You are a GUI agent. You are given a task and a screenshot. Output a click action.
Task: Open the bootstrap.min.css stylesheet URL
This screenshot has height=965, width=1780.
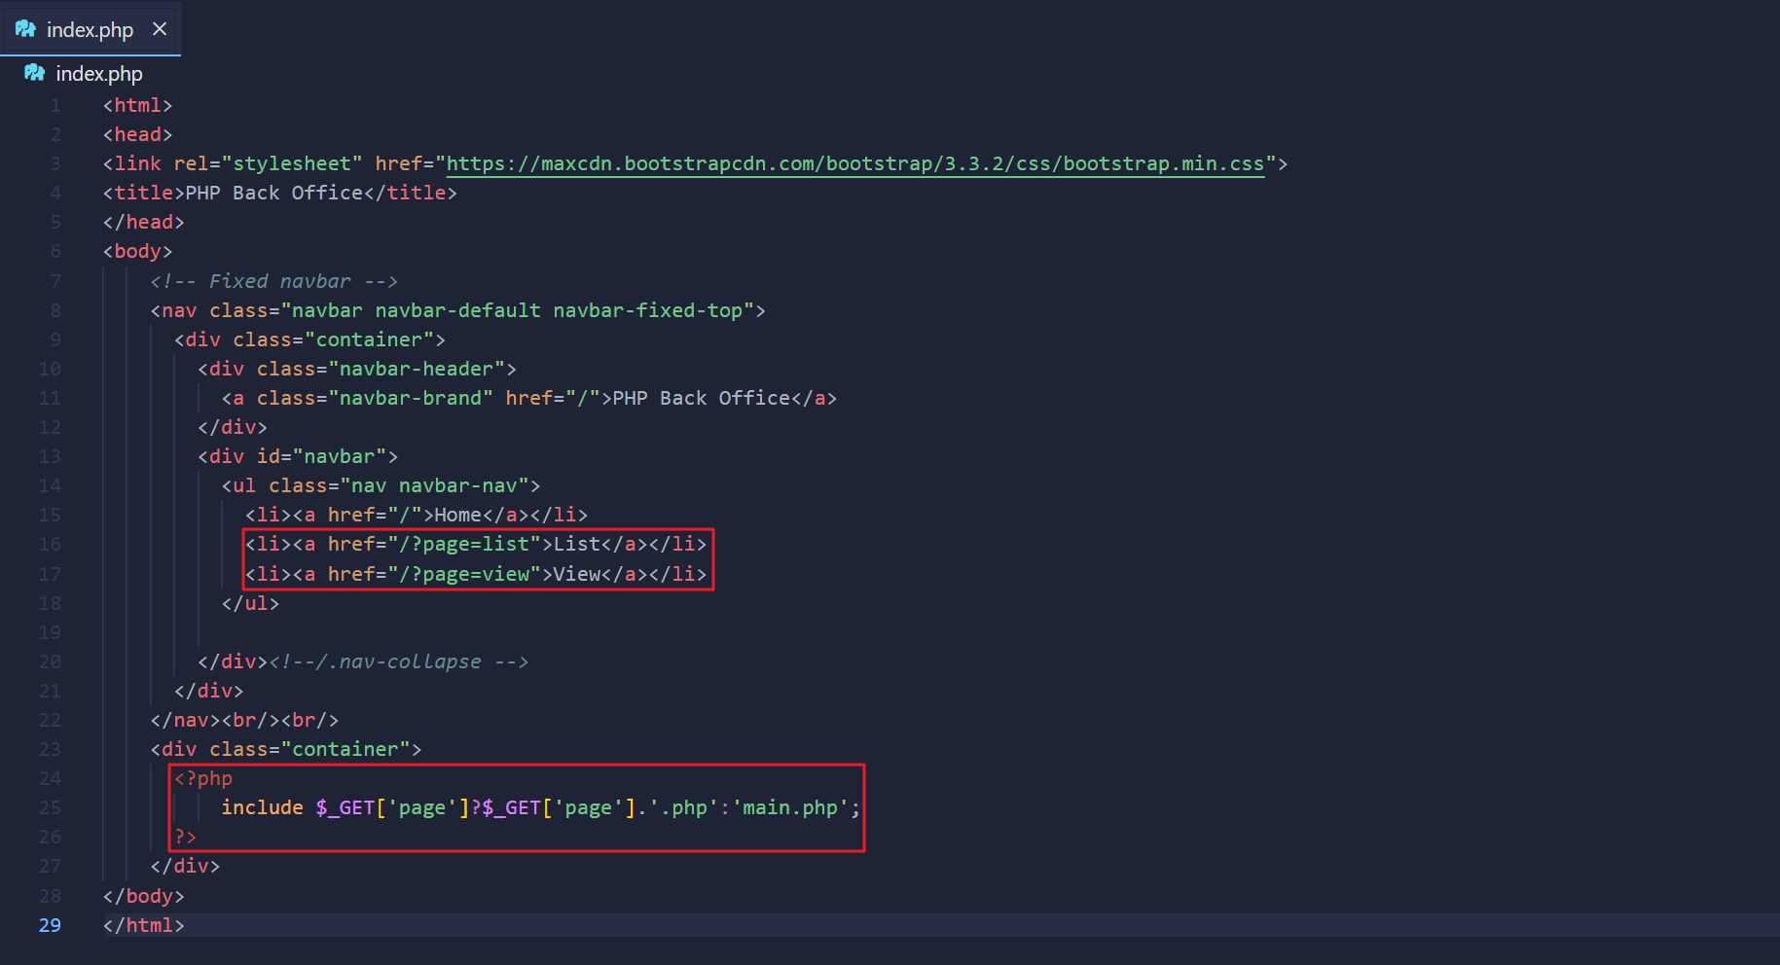click(854, 163)
